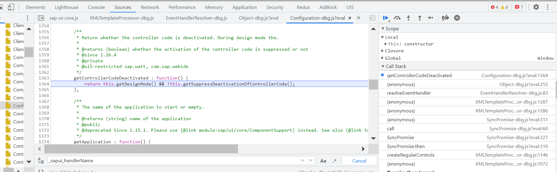
Task: Cancel the search bar
Action: pos(359,161)
